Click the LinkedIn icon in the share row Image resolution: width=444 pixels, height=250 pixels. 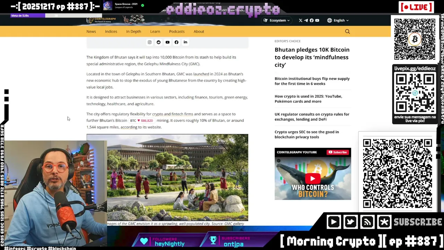tap(185, 42)
